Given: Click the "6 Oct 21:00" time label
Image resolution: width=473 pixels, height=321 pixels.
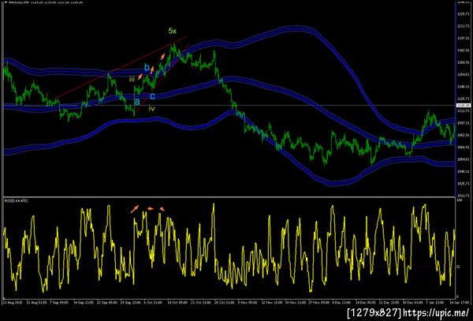Looking at the screenshot, I should click(153, 302).
